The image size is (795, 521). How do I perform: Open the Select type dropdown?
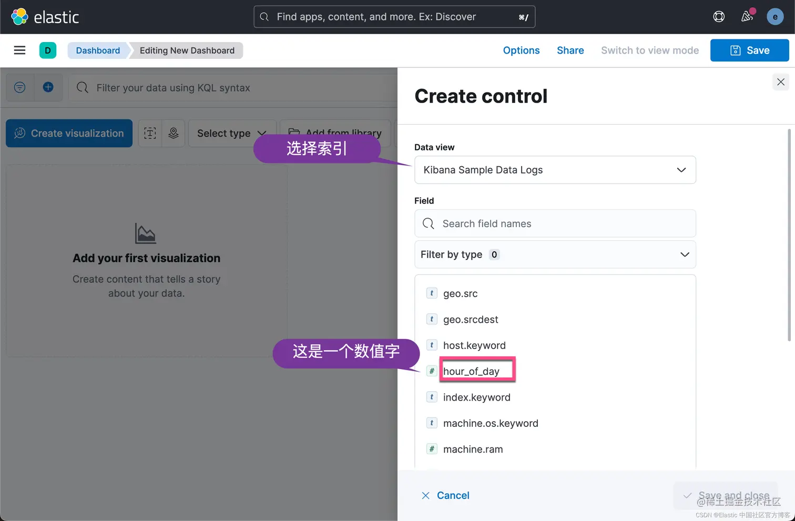point(232,133)
